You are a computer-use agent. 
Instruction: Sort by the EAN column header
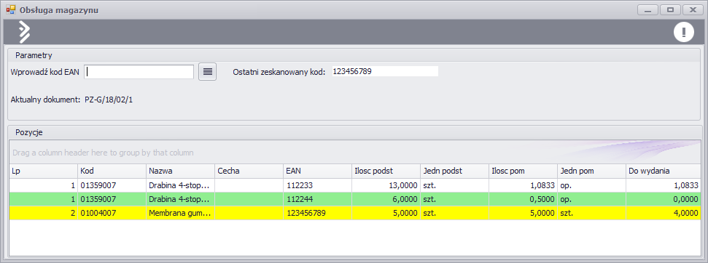(317, 171)
